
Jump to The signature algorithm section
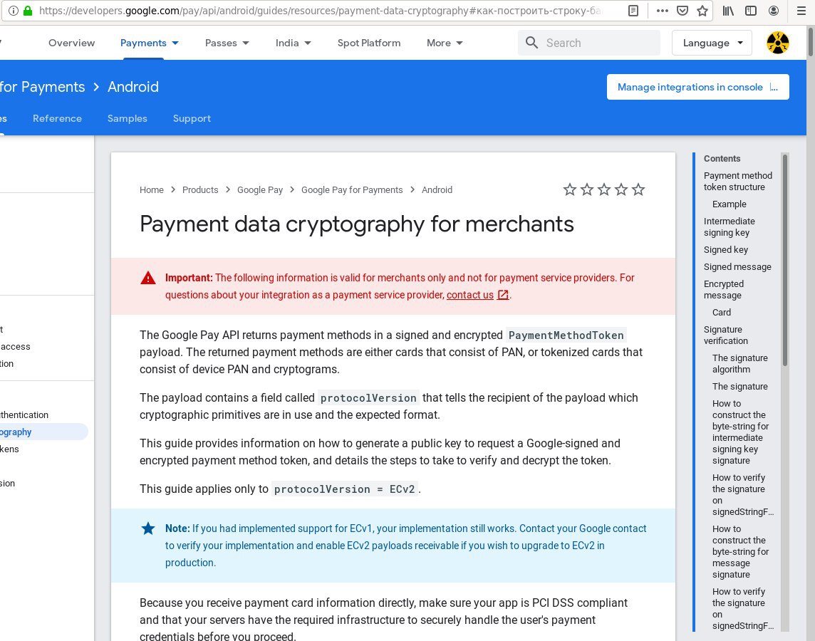tap(739, 364)
